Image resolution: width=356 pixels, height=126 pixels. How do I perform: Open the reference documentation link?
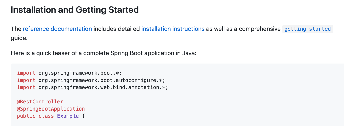57,29
